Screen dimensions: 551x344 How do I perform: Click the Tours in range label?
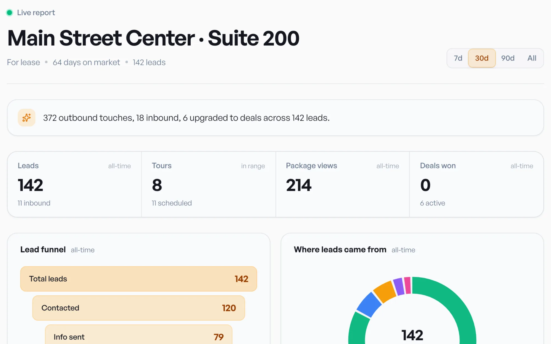pyautogui.click(x=253, y=166)
